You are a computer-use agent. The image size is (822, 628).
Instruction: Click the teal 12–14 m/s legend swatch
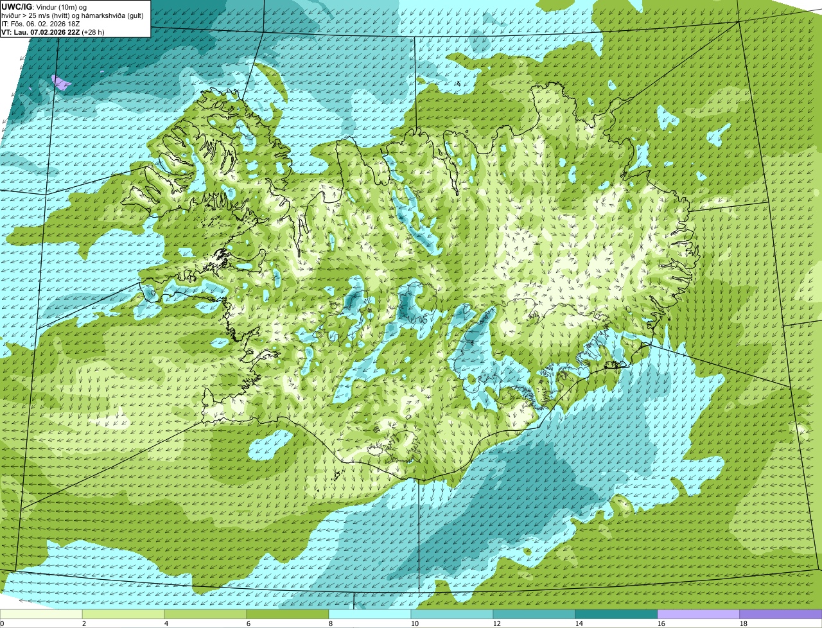click(534, 615)
